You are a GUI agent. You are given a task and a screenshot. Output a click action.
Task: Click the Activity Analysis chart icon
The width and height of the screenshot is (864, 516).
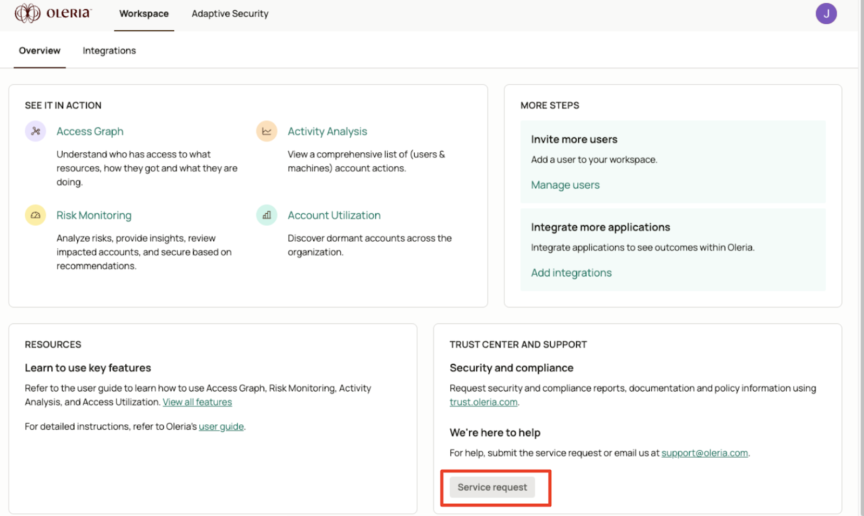pos(267,131)
